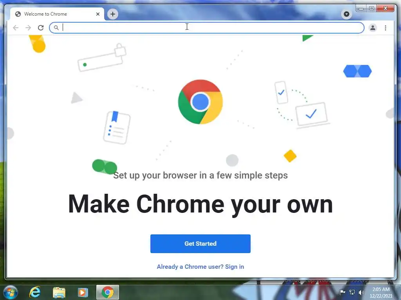
Task: Click the search magnifier icon in address bar
Action: point(56,28)
